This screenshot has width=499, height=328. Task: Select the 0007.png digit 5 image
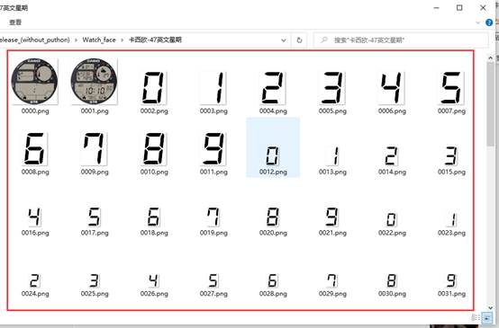click(x=451, y=88)
